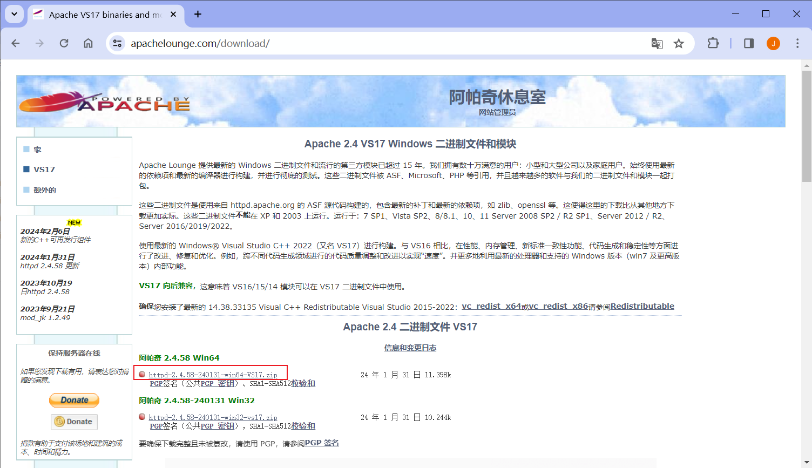Click the gray Bitcoin Donate button
The height and width of the screenshot is (468, 812).
(x=74, y=422)
